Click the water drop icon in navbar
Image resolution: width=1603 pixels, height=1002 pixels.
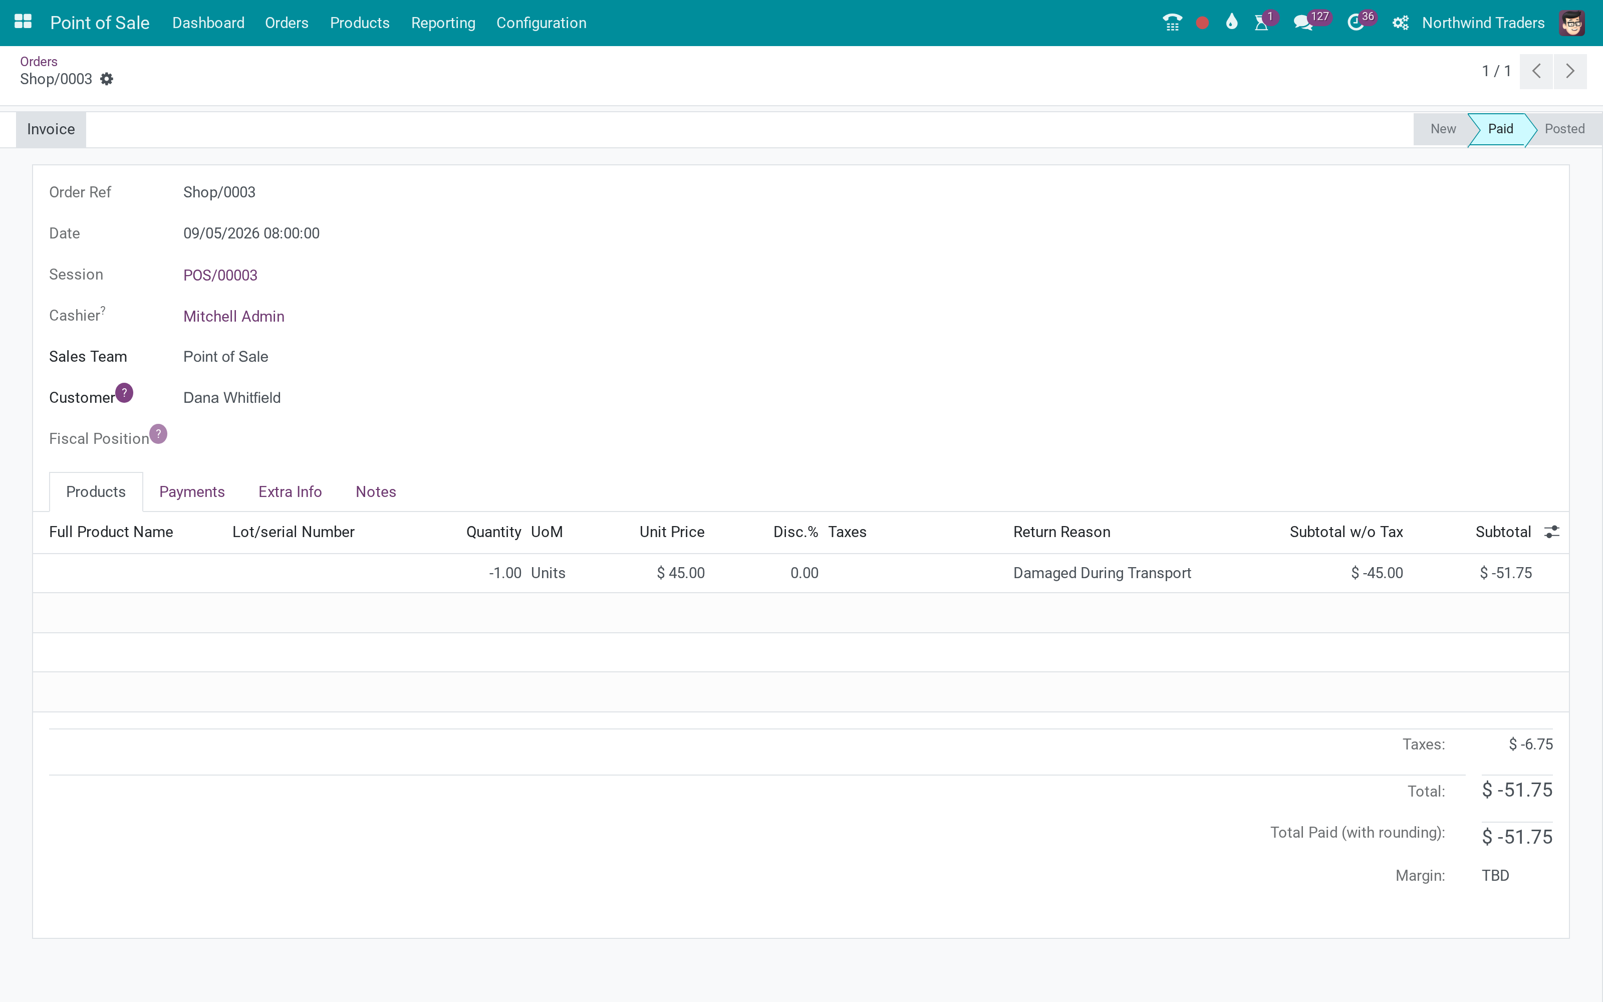tap(1231, 23)
